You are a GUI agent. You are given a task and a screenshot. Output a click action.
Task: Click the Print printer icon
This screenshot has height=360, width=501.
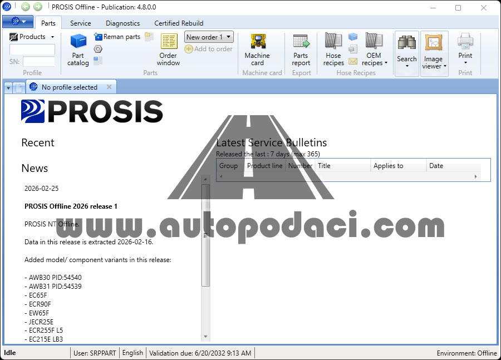click(x=465, y=41)
